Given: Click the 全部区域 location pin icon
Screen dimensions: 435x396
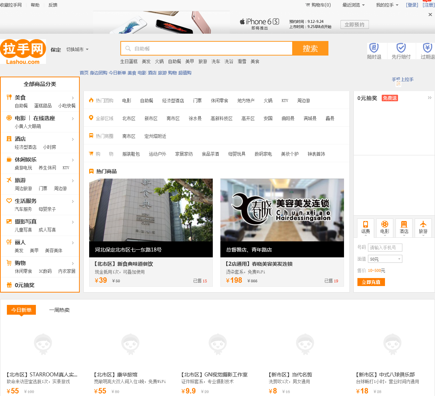Looking at the screenshot, I should 91,118.
